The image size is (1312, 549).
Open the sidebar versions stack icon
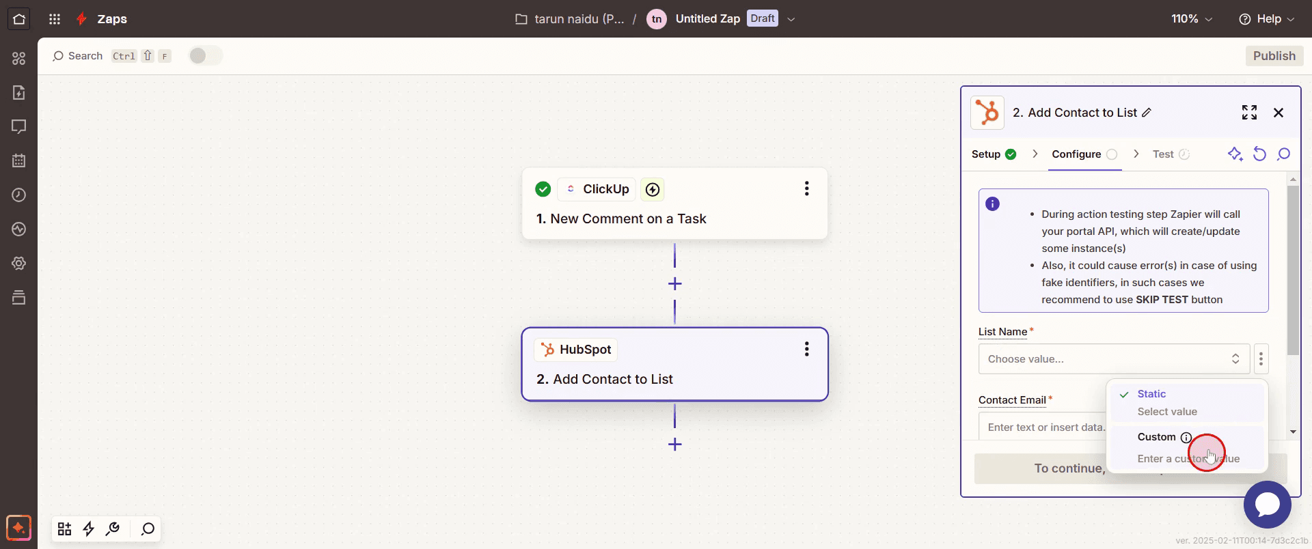click(19, 298)
